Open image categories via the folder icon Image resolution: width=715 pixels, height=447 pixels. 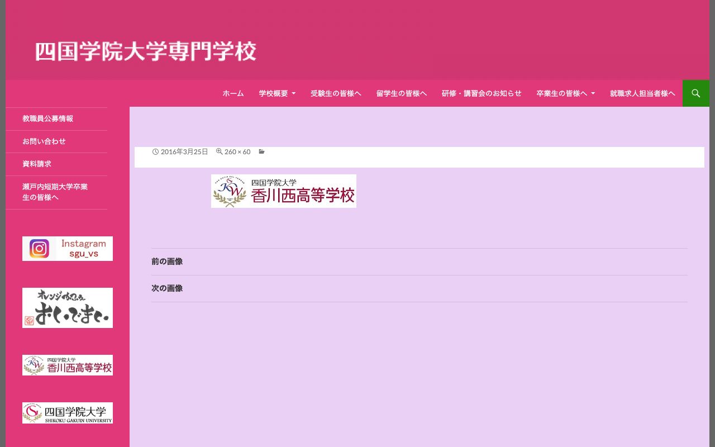tap(261, 151)
